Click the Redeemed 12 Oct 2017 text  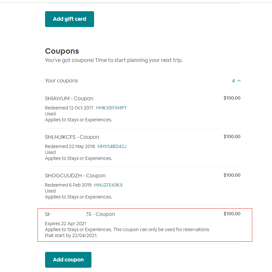[x=69, y=108]
